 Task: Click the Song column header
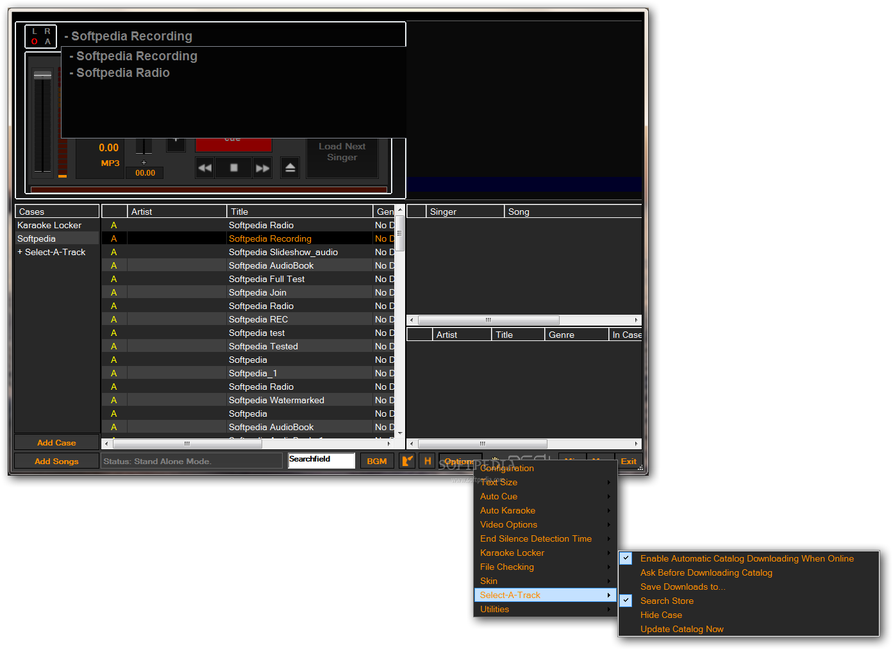click(573, 211)
